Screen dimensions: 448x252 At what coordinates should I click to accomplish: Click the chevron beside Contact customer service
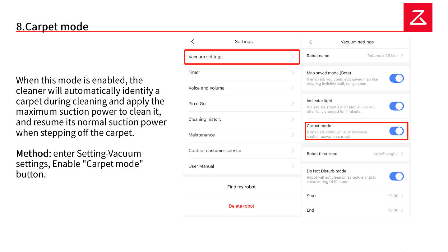pyautogui.click(x=293, y=151)
